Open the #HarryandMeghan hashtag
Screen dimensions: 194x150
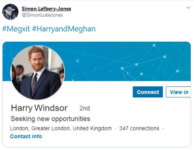pos(64,29)
